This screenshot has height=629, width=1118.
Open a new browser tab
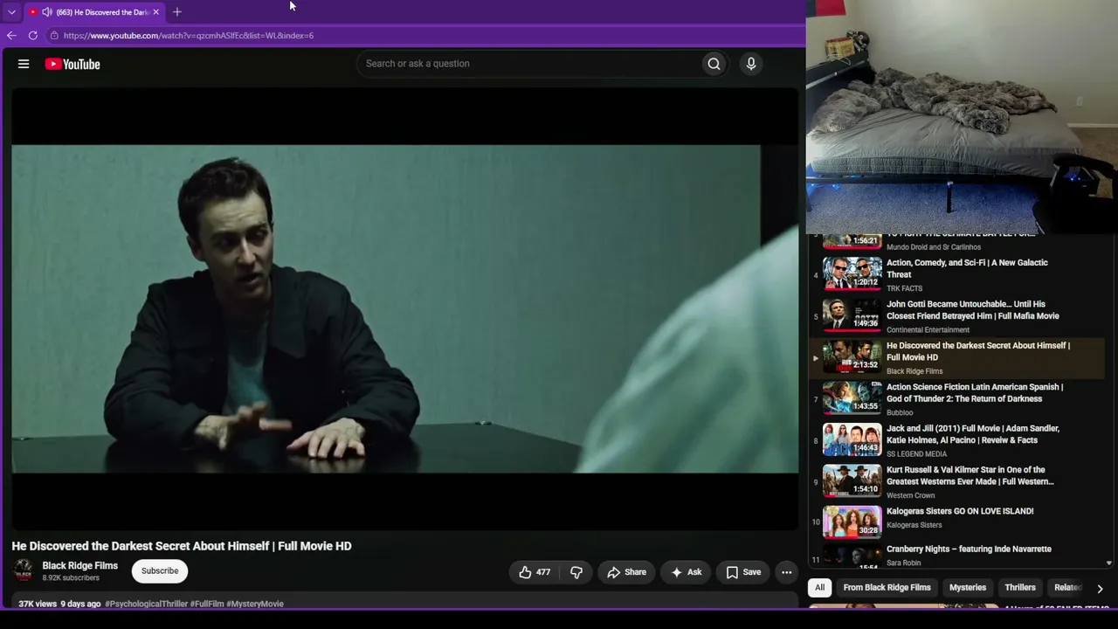[x=177, y=12]
